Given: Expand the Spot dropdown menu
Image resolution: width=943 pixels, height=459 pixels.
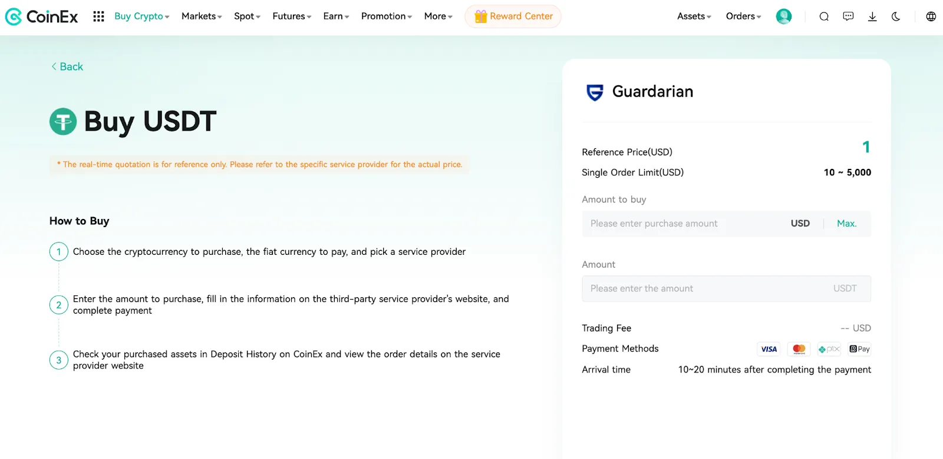Looking at the screenshot, I should click(x=247, y=16).
